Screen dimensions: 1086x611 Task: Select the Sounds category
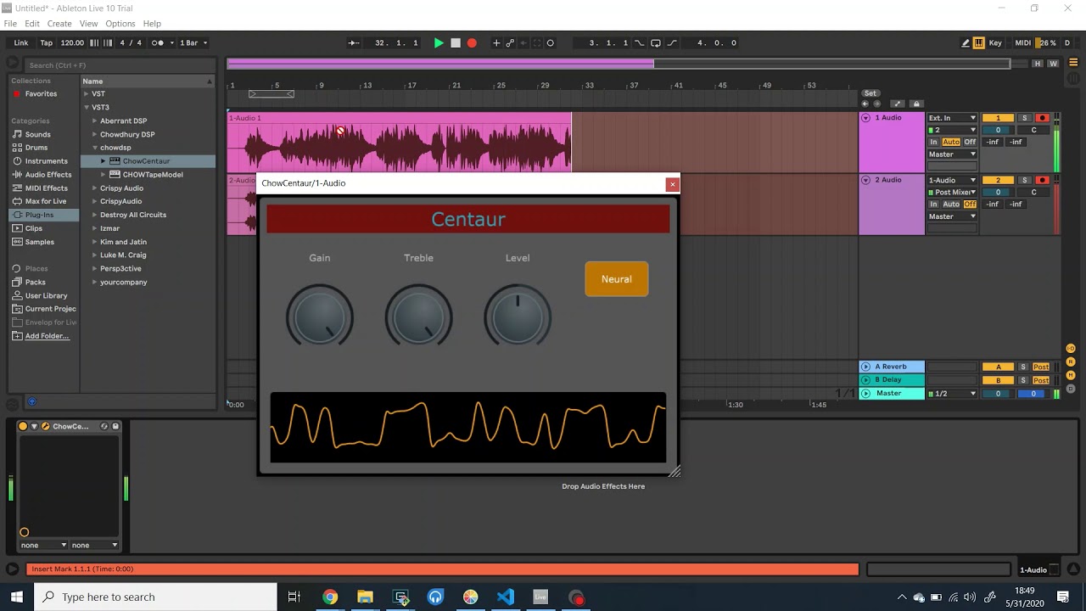pos(37,134)
